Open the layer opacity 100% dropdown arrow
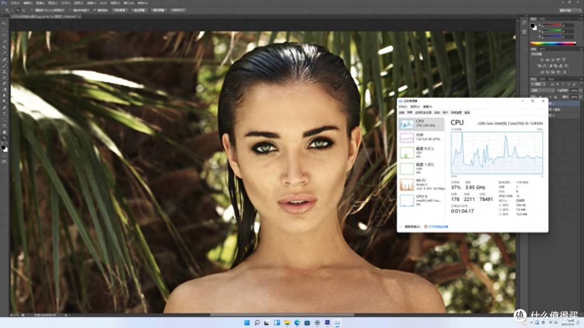The image size is (584, 328). coord(581,90)
